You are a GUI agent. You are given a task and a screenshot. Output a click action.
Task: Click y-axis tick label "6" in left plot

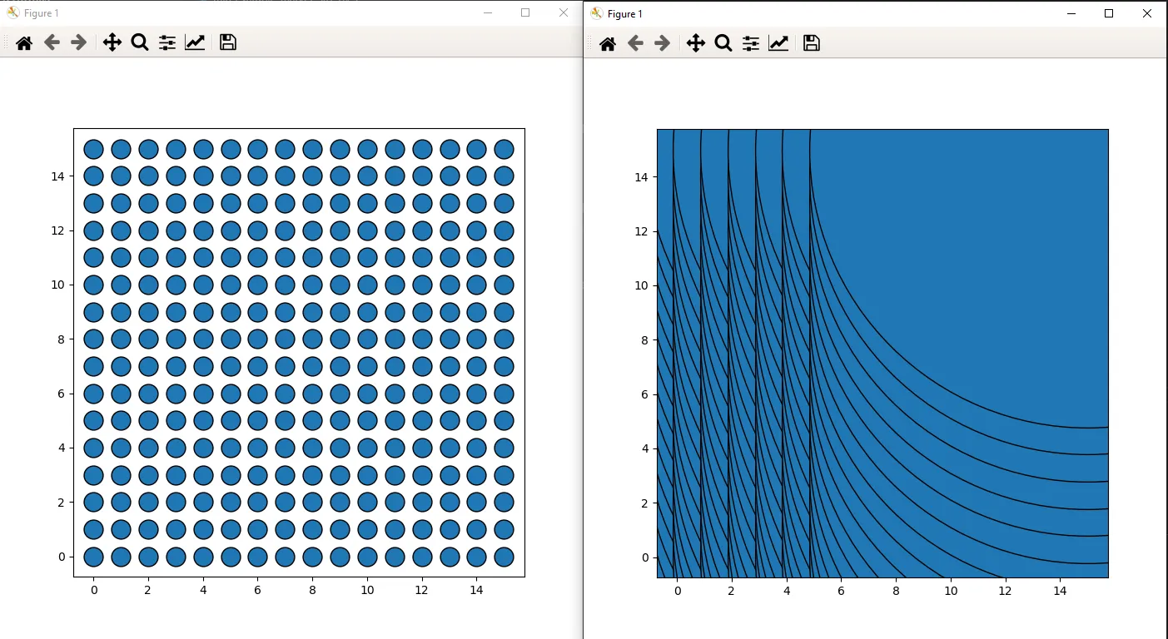[x=61, y=394]
